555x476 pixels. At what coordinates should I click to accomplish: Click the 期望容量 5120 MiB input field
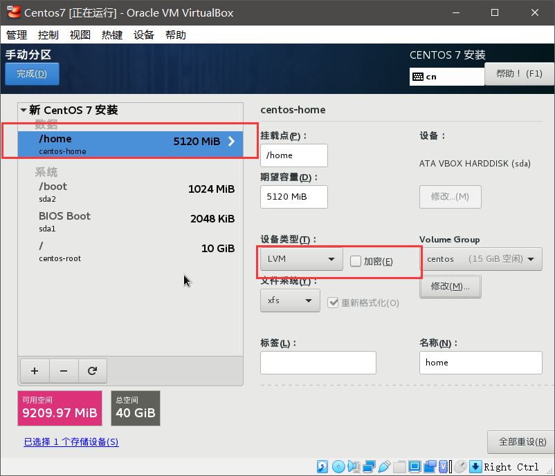click(x=294, y=197)
